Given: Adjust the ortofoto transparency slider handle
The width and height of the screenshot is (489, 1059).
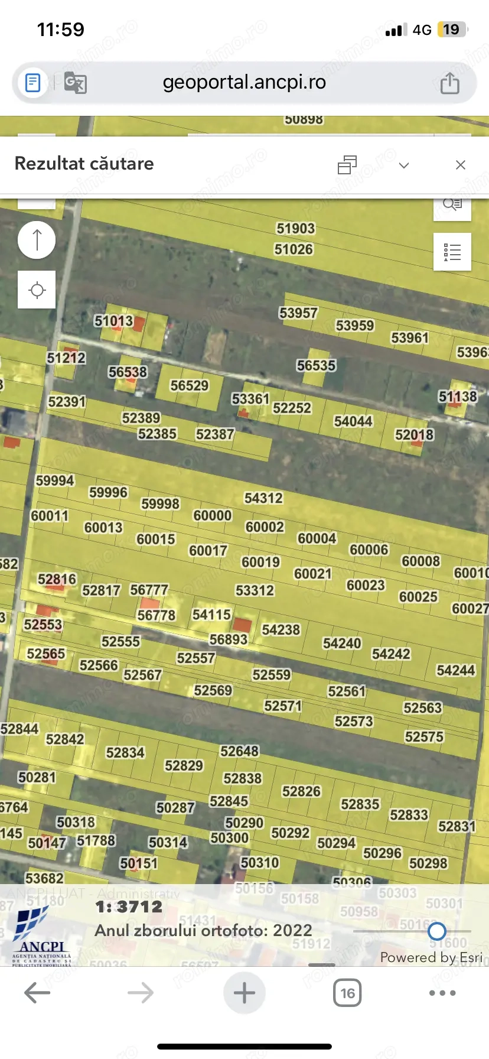Looking at the screenshot, I should [x=437, y=931].
